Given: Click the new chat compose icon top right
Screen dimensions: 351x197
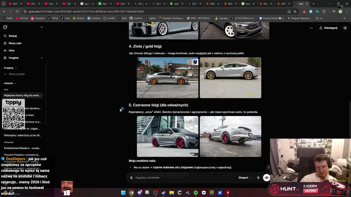Looking at the screenshot, I should pos(345,28).
